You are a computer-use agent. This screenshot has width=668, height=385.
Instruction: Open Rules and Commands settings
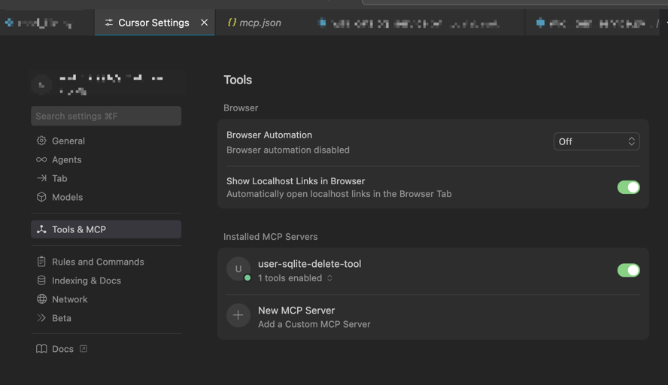[x=106, y=262]
